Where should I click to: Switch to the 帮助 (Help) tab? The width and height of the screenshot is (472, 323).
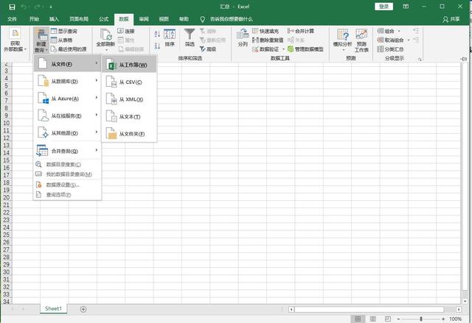[184, 19]
